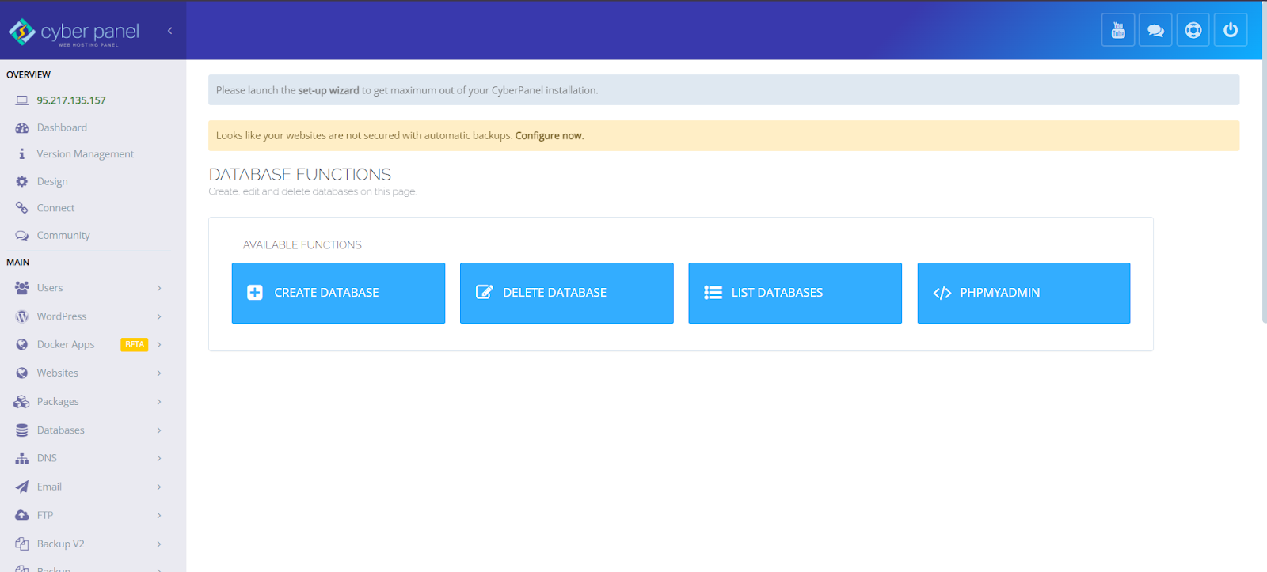Viewport: 1267px width, 572px height.
Task: Click the code icon on phpMyAdmin
Action: tap(942, 293)
